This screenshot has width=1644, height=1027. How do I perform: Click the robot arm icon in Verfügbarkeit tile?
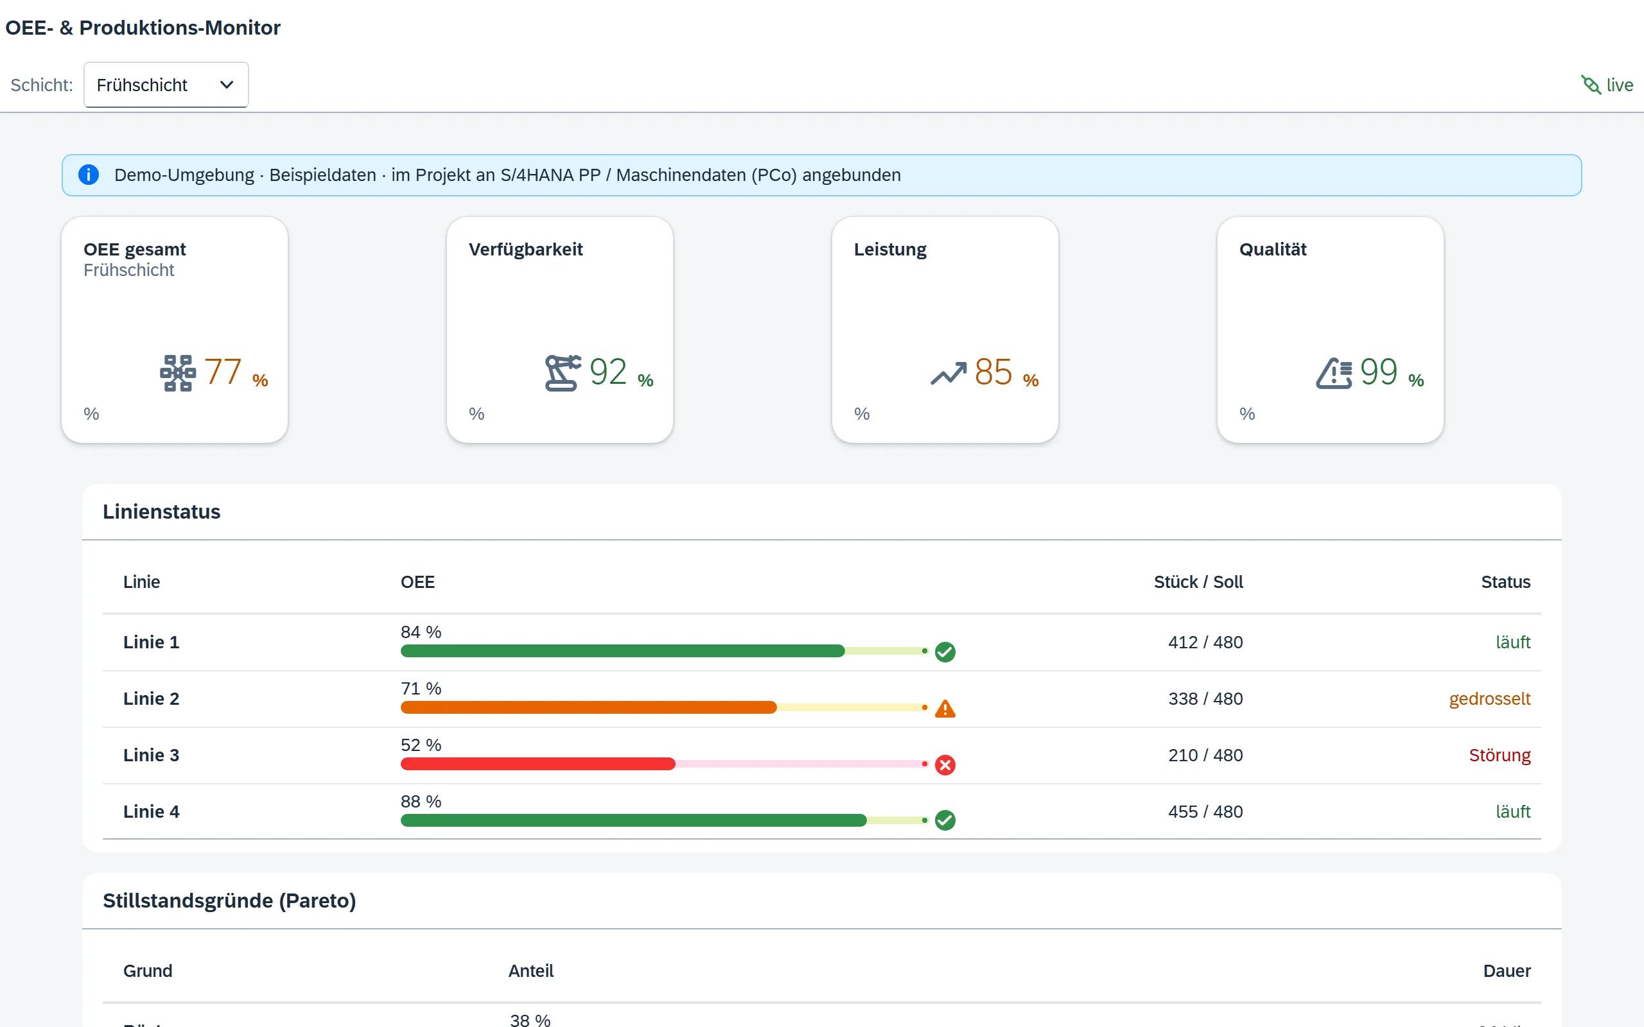(x=563, y=373)
